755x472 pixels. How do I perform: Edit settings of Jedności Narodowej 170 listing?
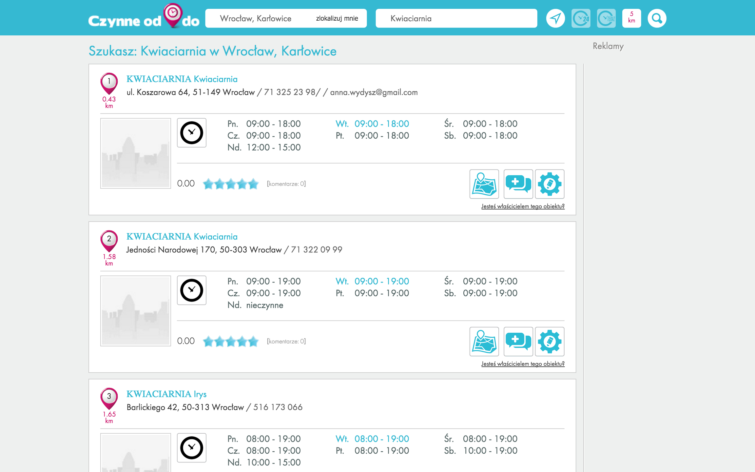[550, 342]
